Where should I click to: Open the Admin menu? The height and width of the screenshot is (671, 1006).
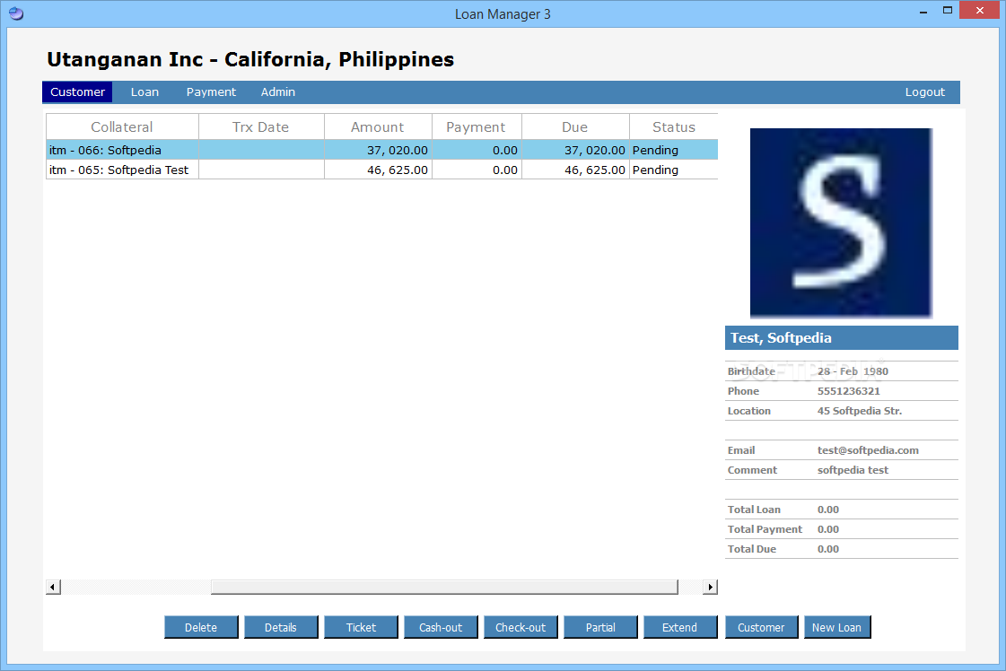tap(278, 91)
